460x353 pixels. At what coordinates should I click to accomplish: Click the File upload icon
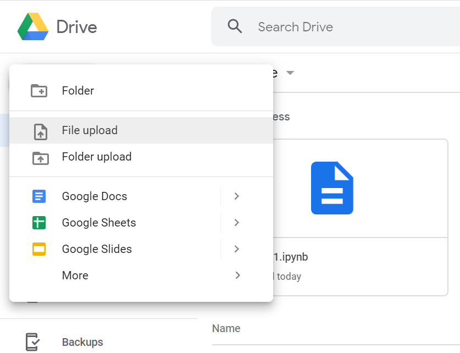pos(39,130)
